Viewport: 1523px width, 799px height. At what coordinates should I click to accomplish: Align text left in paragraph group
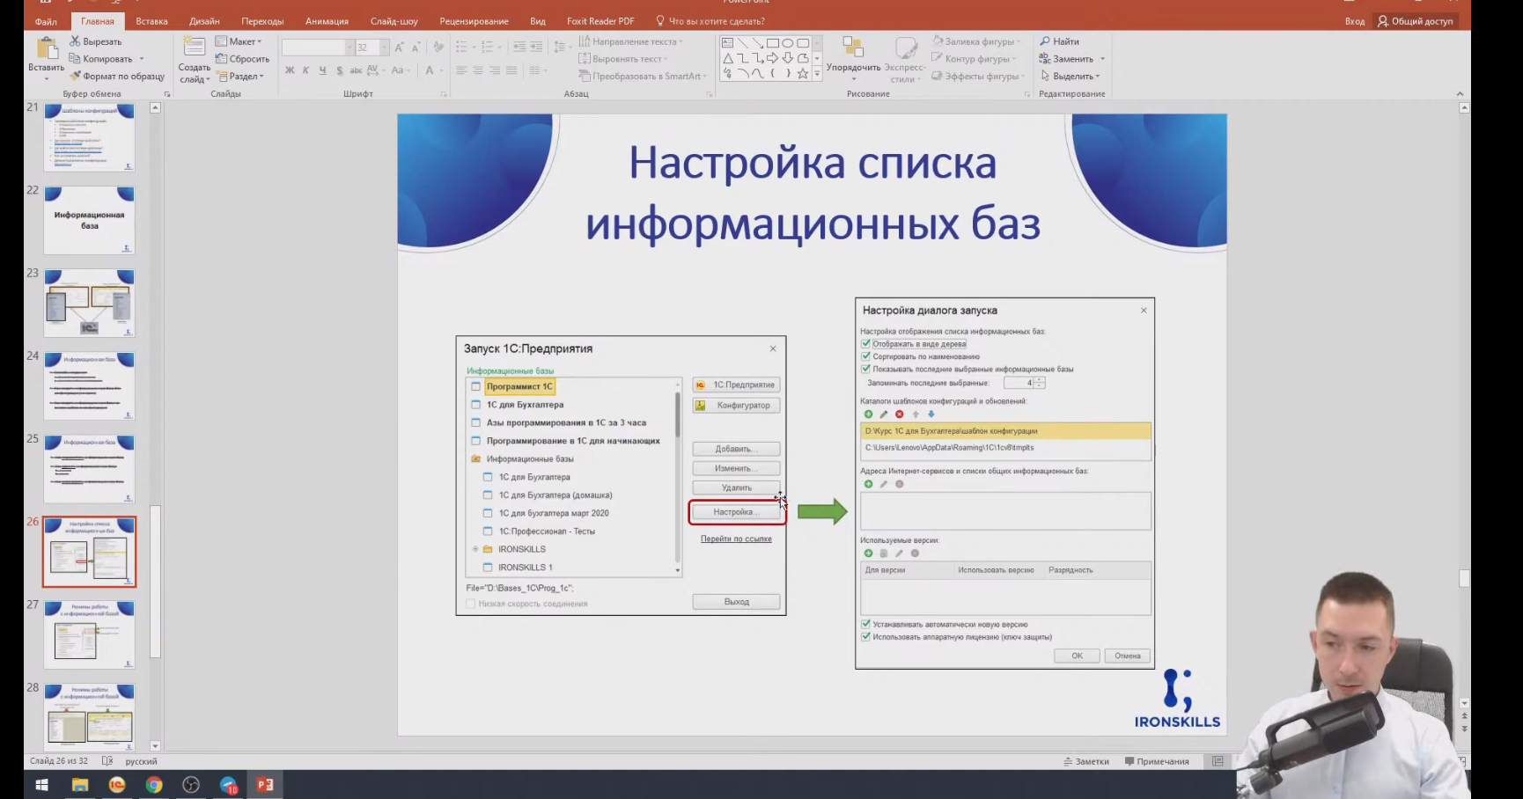pyautogui.click(x=461, y=70)
